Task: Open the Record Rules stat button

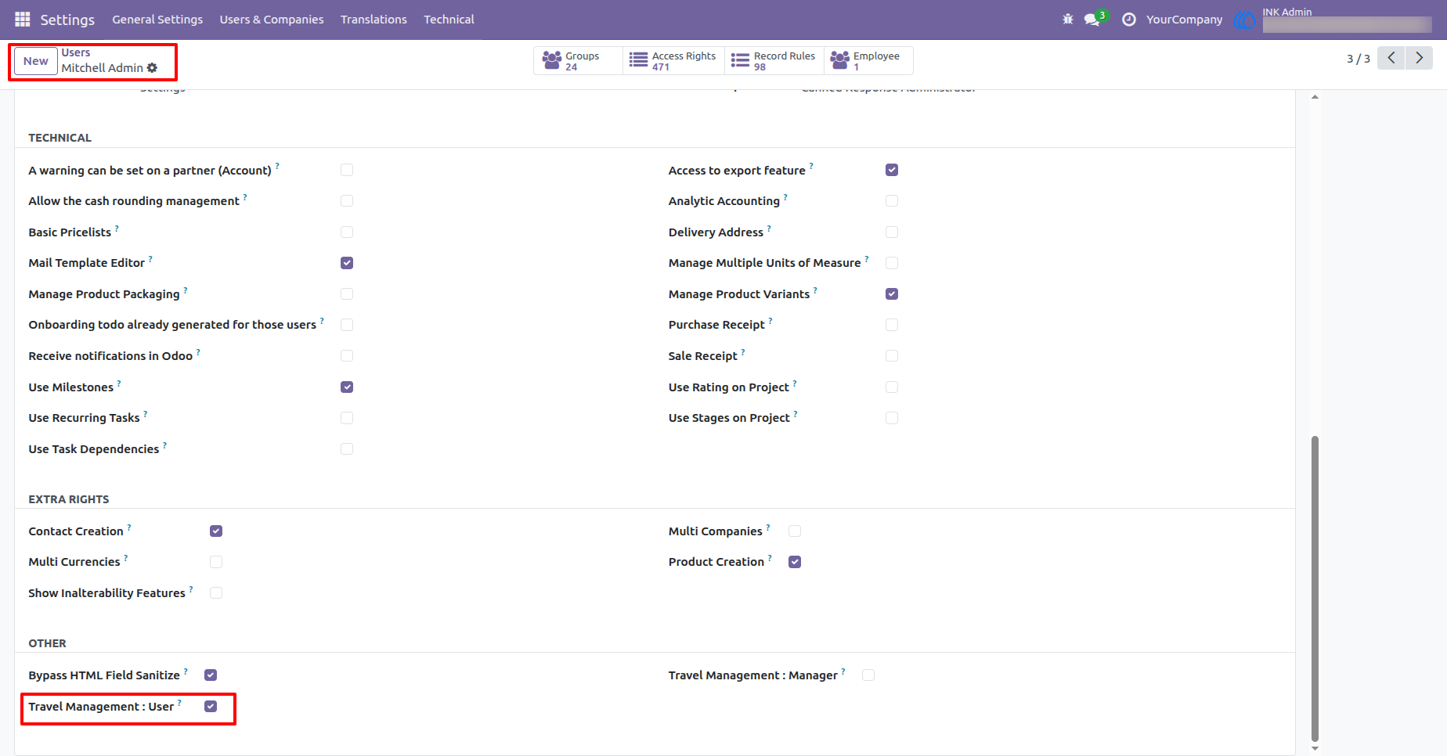Action: click(774, 61)
